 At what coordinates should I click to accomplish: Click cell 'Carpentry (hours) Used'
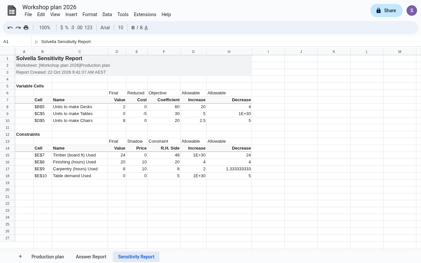pyautogui.click(x=80, y=169)
